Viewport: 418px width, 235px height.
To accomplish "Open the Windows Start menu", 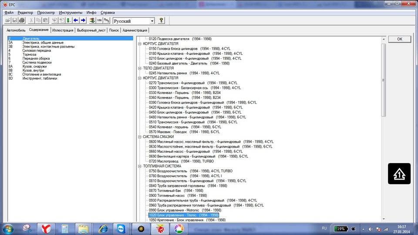I will coord(8,229).
